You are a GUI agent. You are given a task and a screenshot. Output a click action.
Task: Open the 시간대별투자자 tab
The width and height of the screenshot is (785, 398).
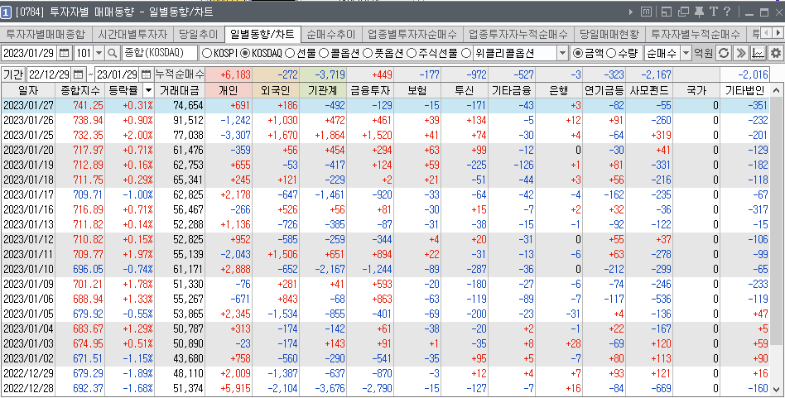[131, 35]
